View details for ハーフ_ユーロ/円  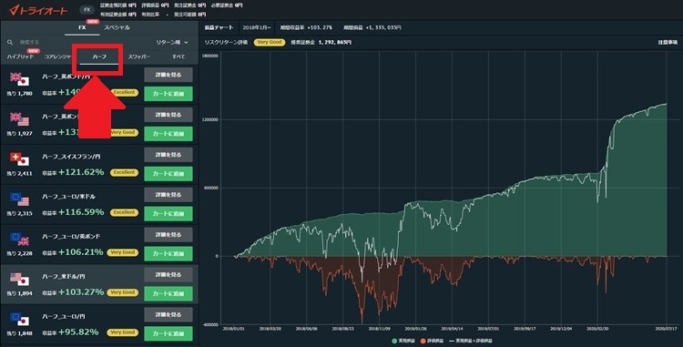(x=168, y=315)
